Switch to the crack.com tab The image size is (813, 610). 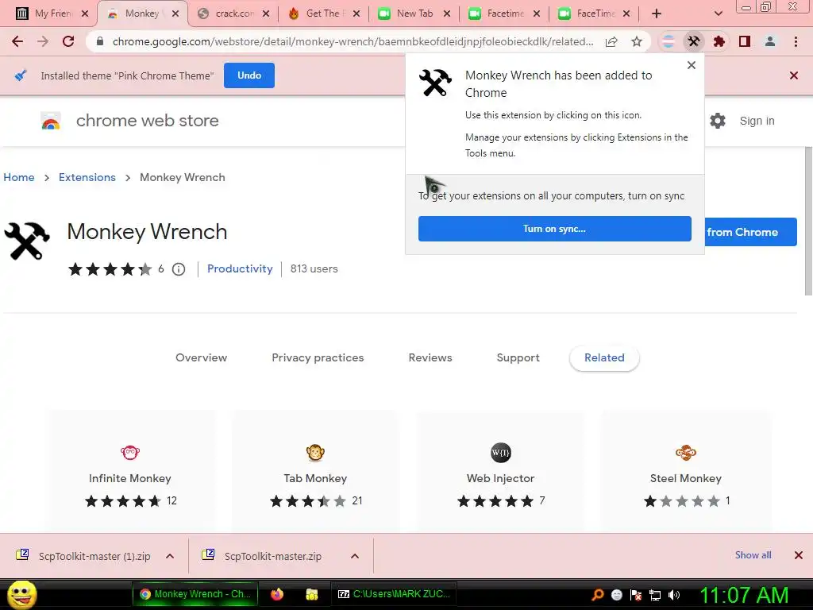click(234, 14)
